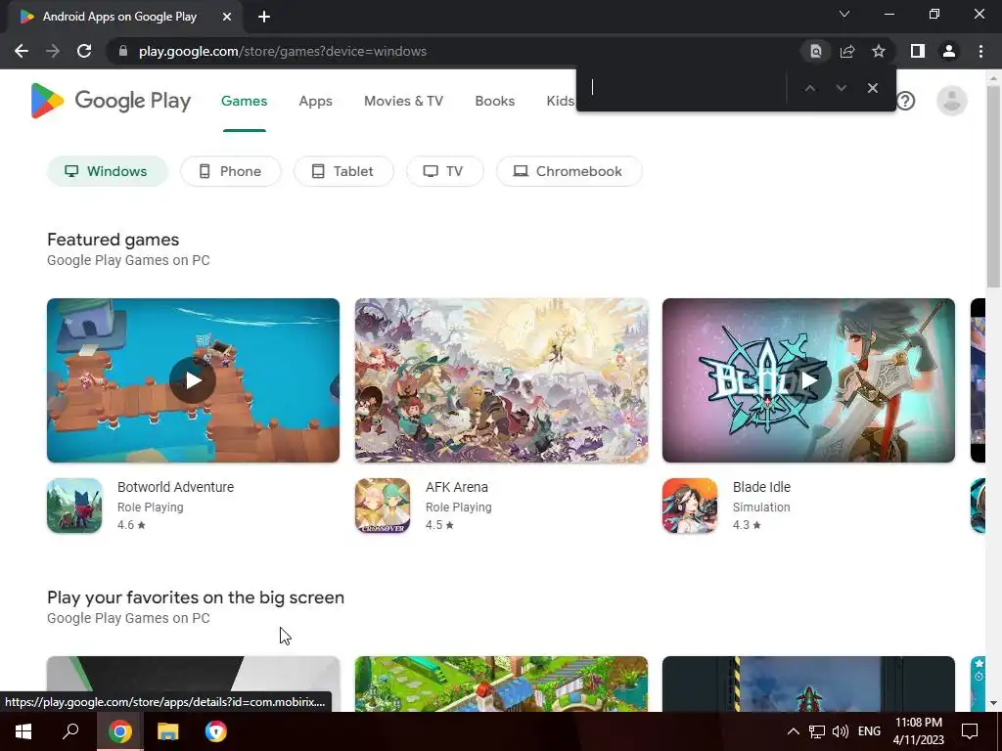
Task: Open the Google Play help icon
Action: point(905,101)
